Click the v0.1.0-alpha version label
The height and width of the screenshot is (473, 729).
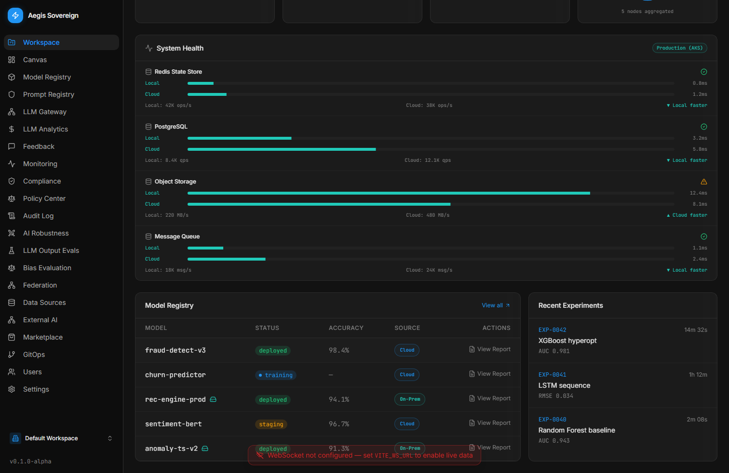[30, 461]
